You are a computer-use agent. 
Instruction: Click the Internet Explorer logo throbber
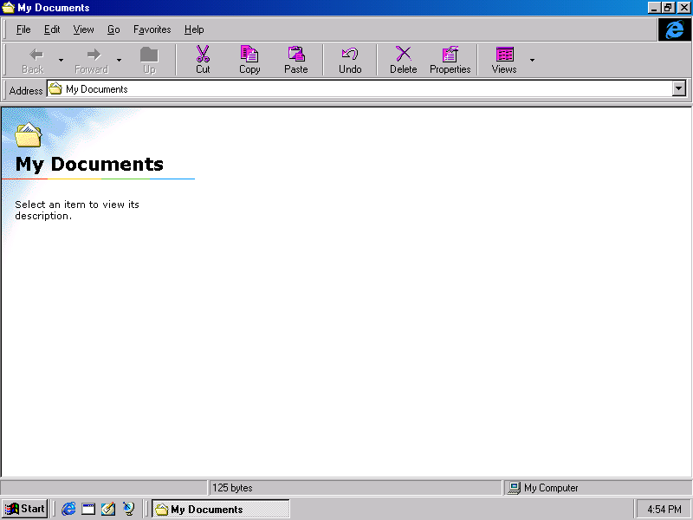(x=675, y=29)
